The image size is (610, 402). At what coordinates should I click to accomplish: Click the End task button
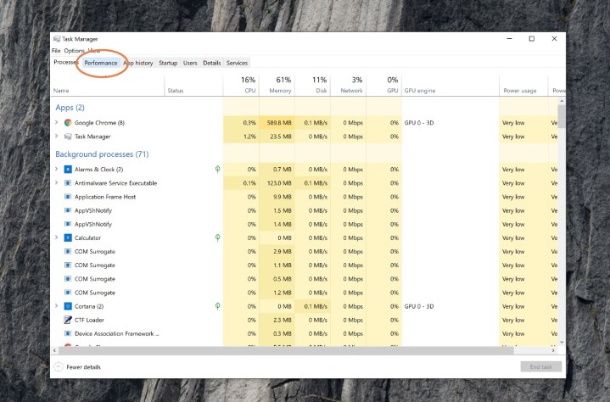540,367
